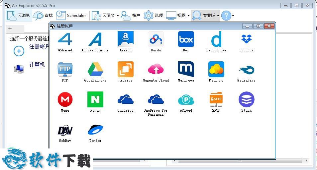Image resolution: width=317 pixels, height=170 pixels.
Task: Choose the WebDav icon
Action: [x=65, y=131]
